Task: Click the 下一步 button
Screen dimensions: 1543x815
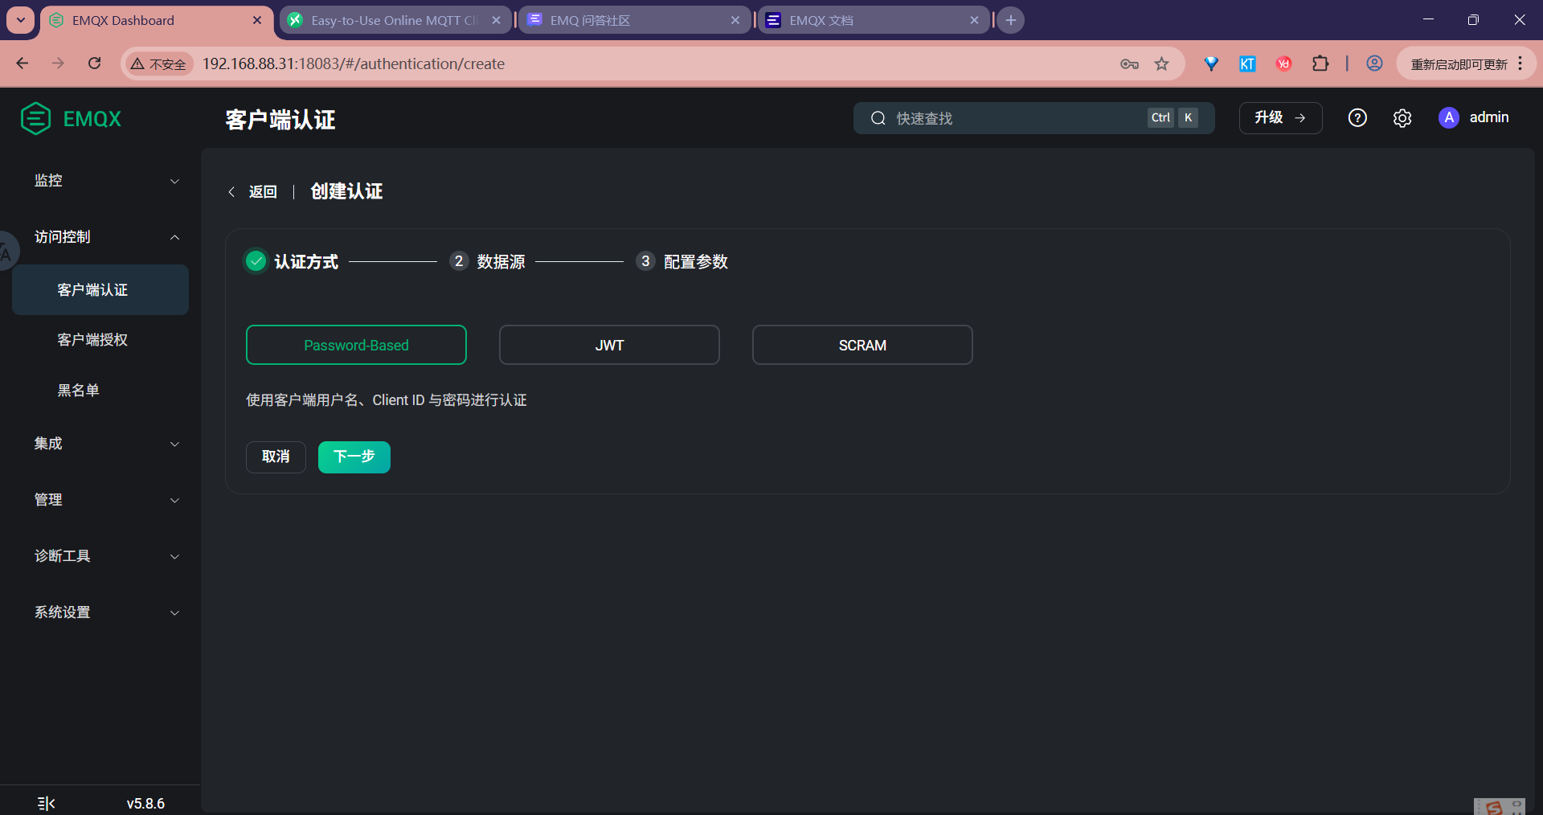Action: [x=354, y=457]
